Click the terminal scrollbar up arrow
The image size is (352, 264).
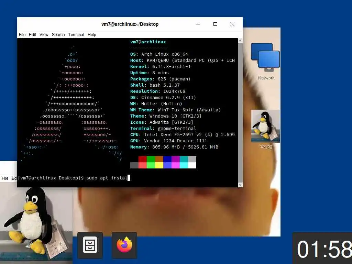[x=240, y=41]
